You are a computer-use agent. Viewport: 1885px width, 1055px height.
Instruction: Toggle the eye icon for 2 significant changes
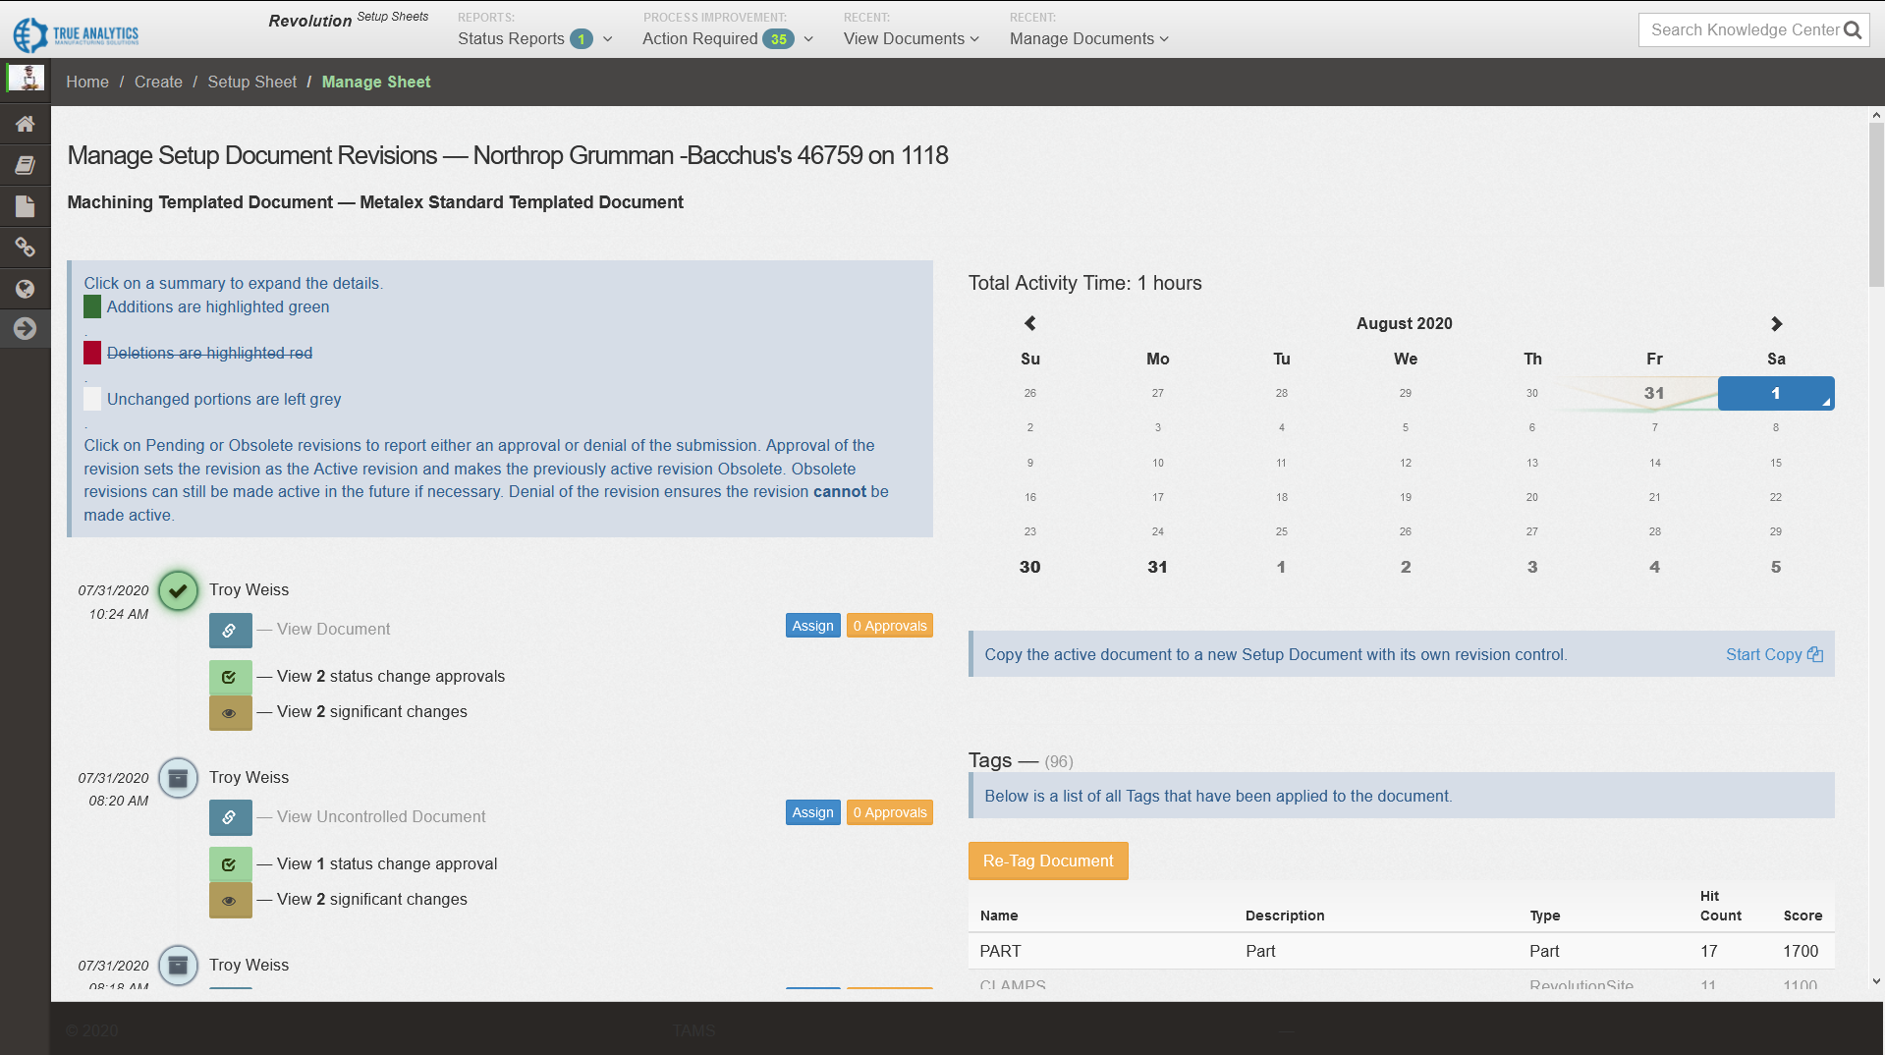tap(230, 712)
